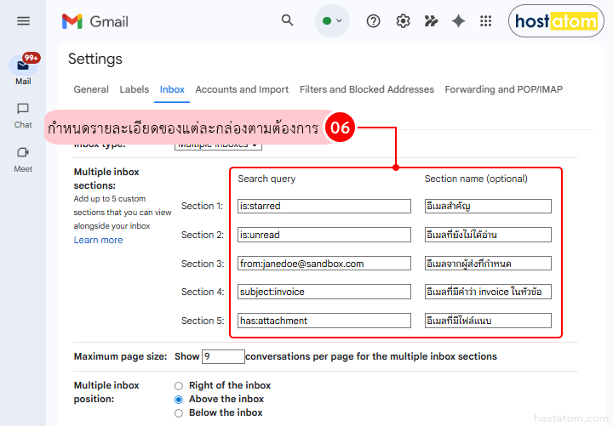Image resolution: width=613 pixels, height=426 pixels.
Task: Open the settings gear icon
Action: point(403,20)
